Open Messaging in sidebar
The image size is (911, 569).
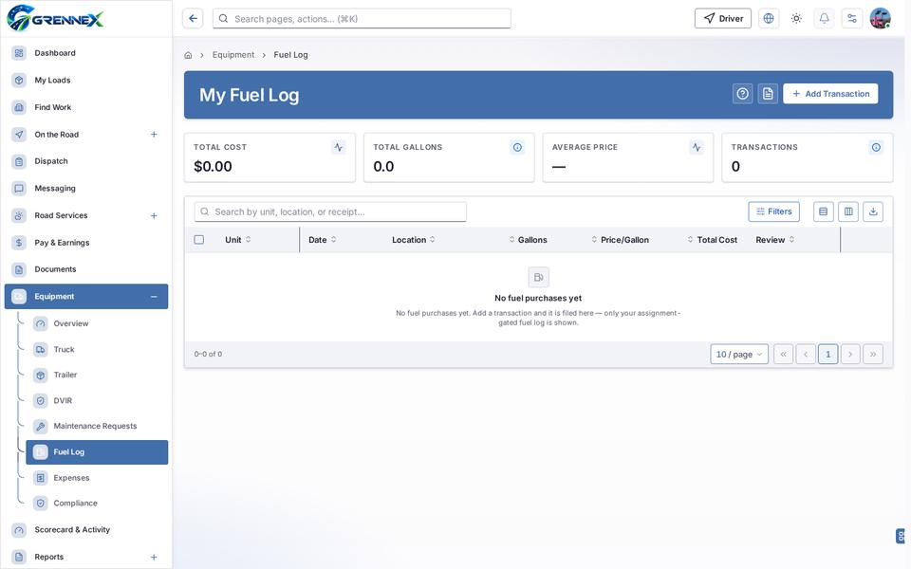pyautogui.click(x=86, y=189)
